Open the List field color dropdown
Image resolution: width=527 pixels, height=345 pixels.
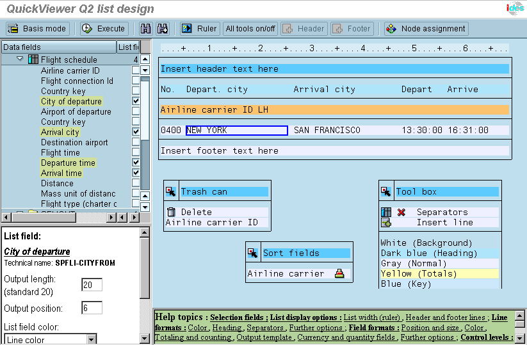92,340
